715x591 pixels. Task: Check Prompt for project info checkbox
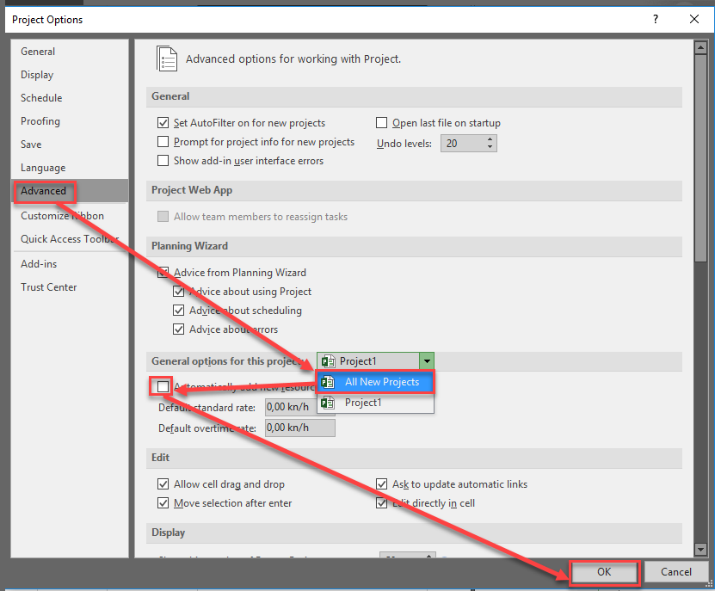click(163, 142)
